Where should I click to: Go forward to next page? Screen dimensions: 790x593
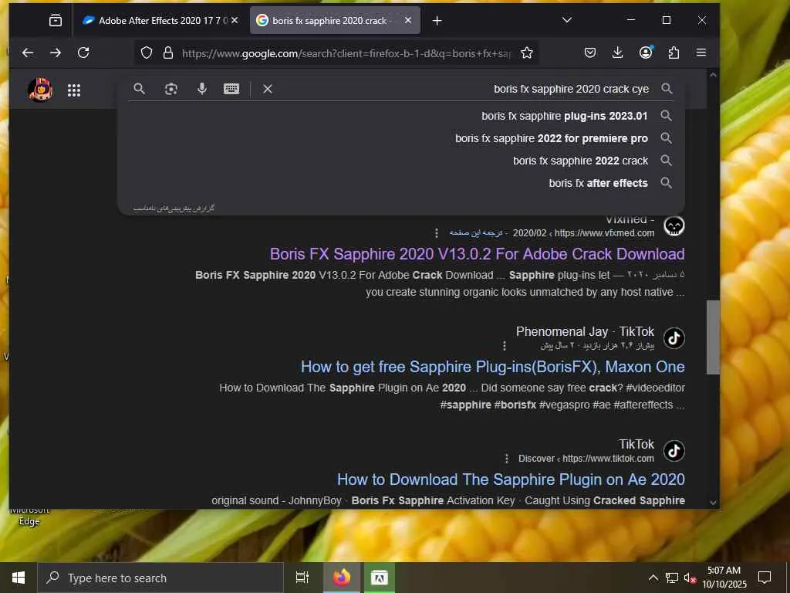[x=56, y=53]
